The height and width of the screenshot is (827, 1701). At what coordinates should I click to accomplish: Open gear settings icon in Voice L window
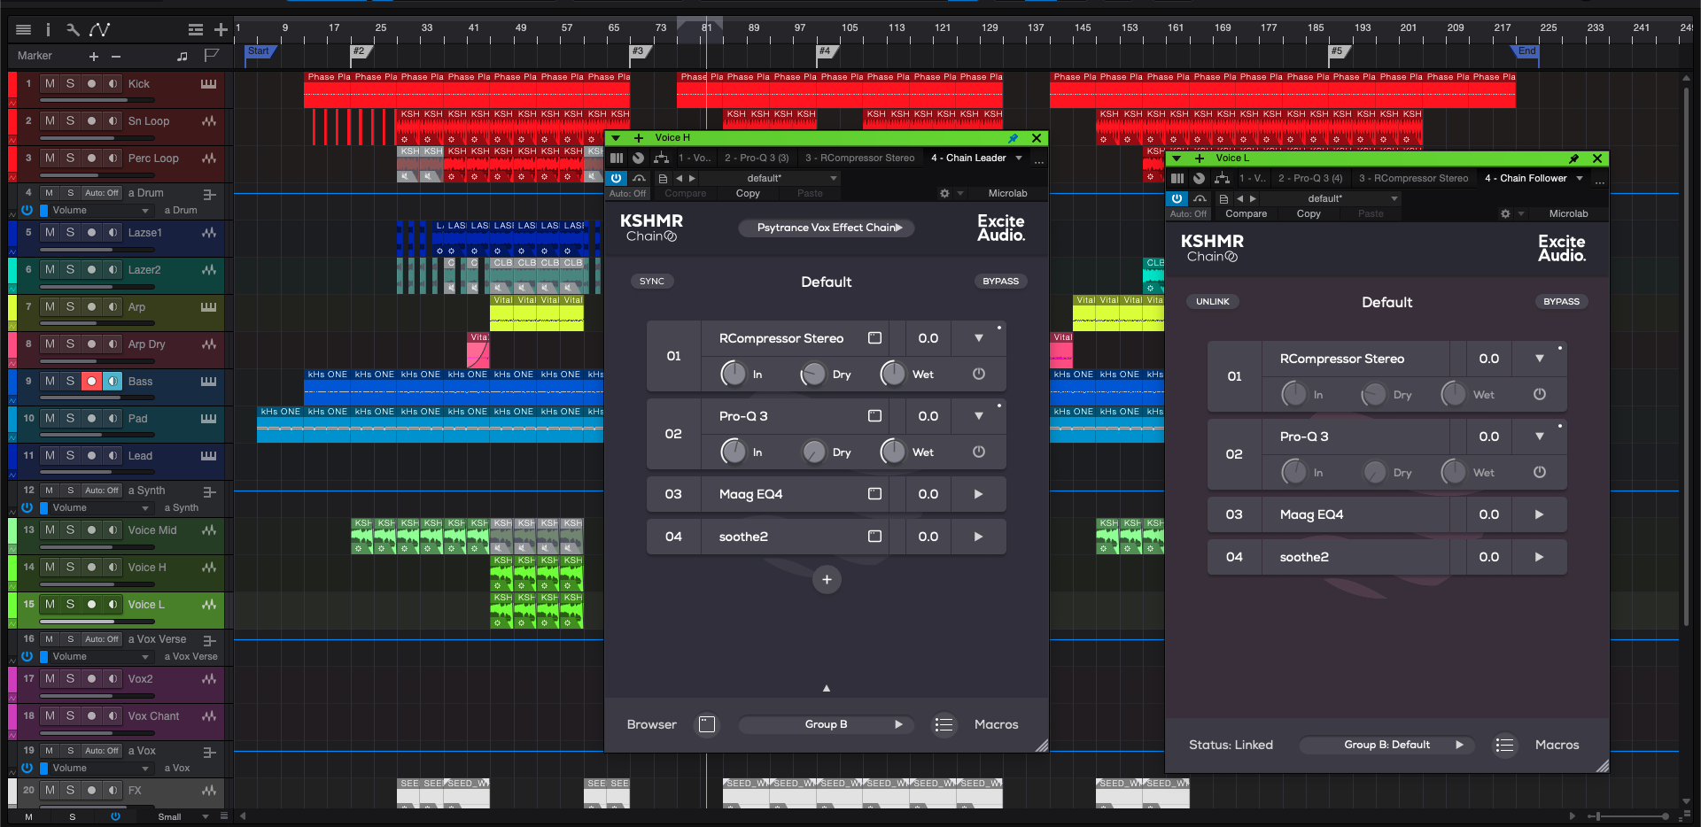(x=1505, y=214)
